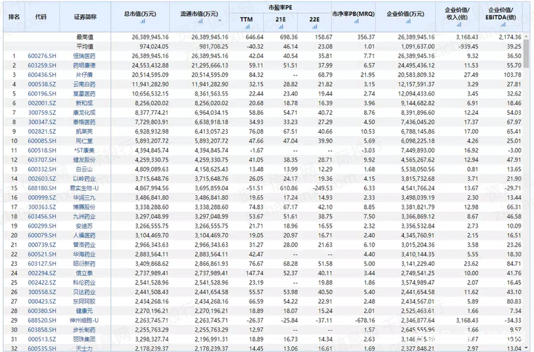Open the sort dropdown arrow beside 流通市值
Screen dimensions: 534x352
coord(220,21)
